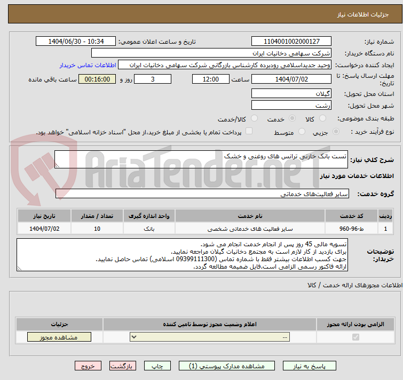Click the واحد اندازه گیری column header
403x380 pixels.
tap(149, 216)
